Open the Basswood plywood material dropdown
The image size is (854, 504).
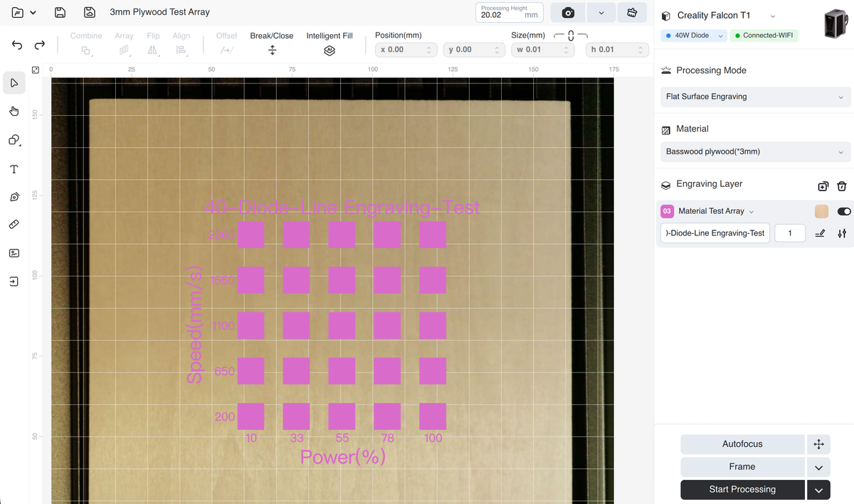[755, 151]
